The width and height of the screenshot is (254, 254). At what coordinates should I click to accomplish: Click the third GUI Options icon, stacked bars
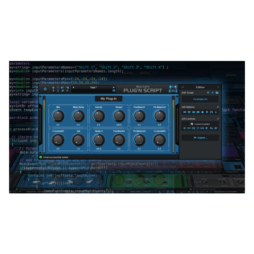click(x=193, y=112)
